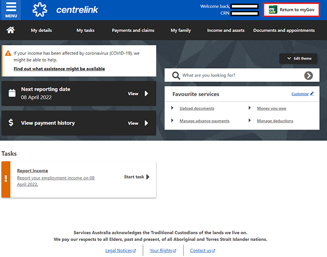Click the search arrow icon

[x=308, y=75]
